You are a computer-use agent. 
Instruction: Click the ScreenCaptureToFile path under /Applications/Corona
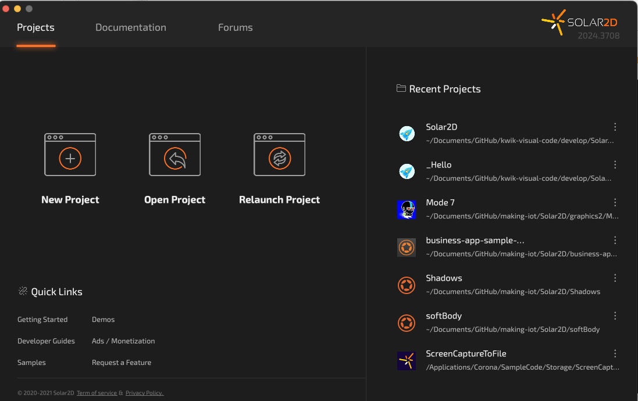point(522,367)
